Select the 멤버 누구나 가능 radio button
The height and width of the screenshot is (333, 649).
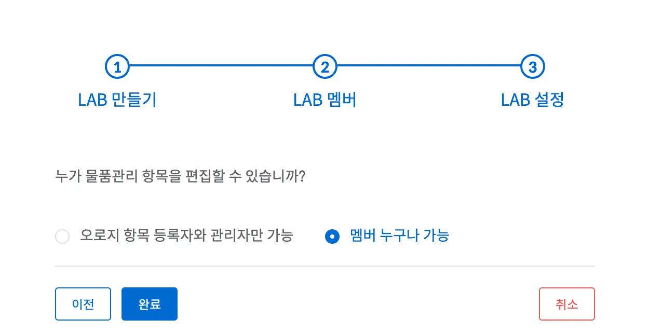[x=332, y=237]
